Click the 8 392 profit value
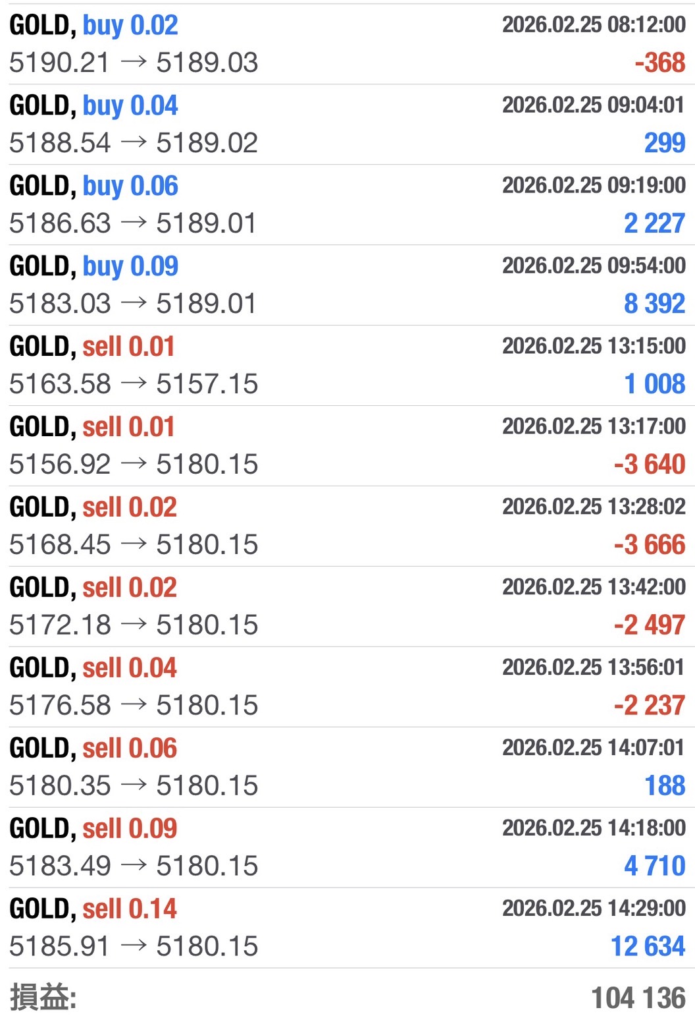695x1020 pixels. point(654,304)
